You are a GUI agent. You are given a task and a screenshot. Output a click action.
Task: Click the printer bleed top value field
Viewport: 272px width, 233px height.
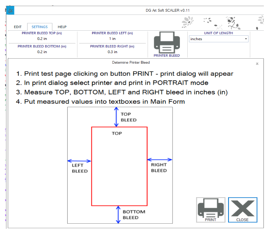point(42,39)
